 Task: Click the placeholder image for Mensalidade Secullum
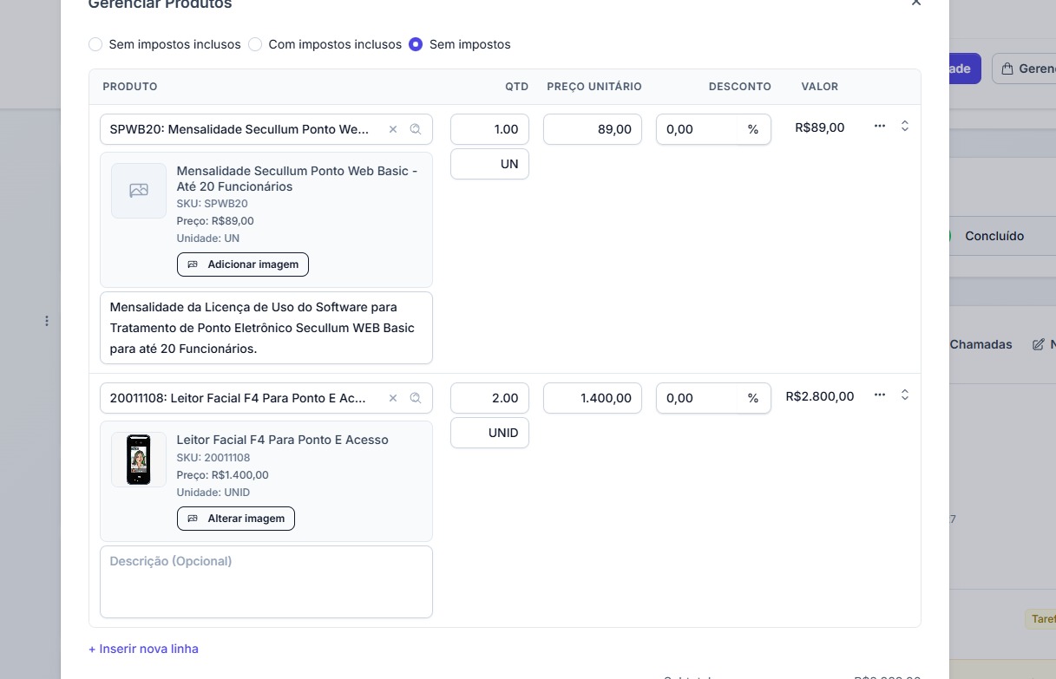coord(139,191)
